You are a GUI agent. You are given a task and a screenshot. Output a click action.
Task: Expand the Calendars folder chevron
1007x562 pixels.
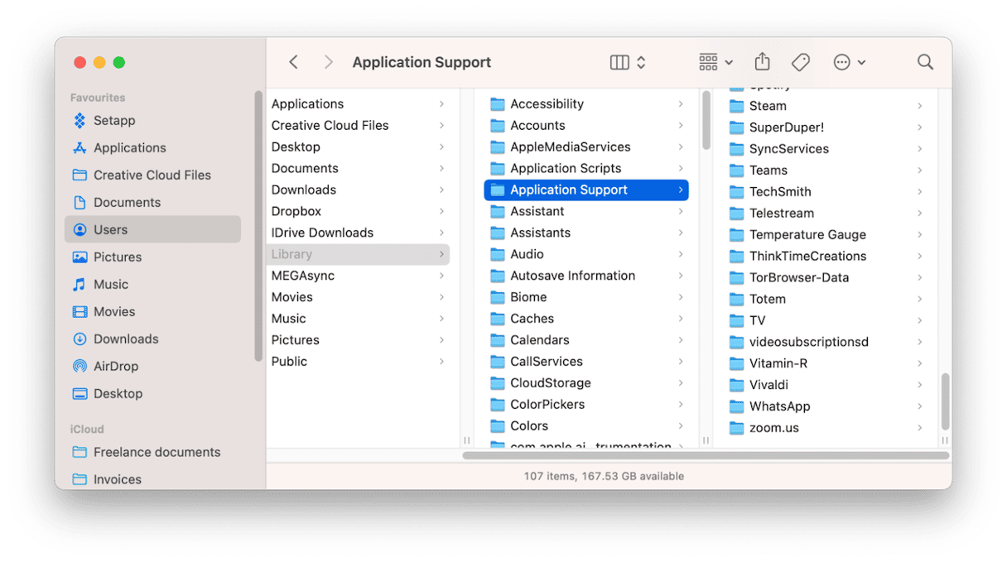click(x=681, y=340)
